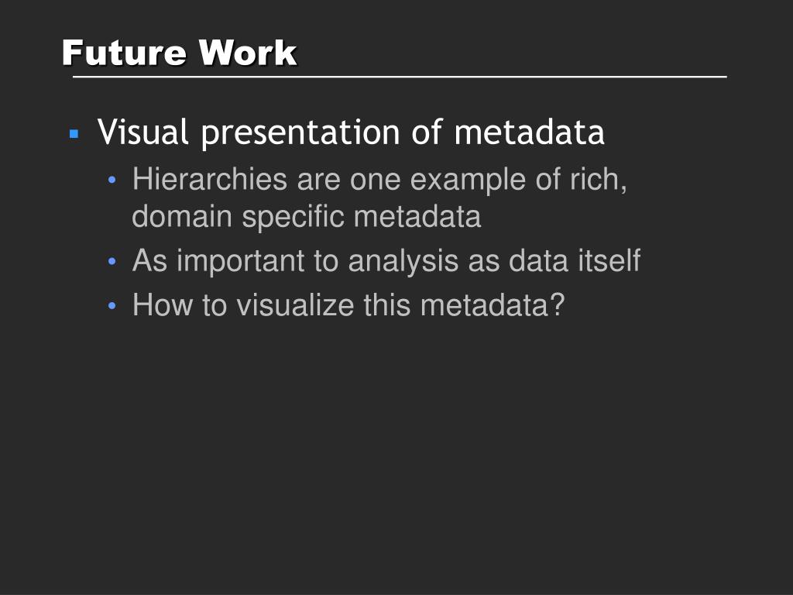Click the As important to analysis sentence
The height and width of the screenshot is (595, 793).
[386, 261]
